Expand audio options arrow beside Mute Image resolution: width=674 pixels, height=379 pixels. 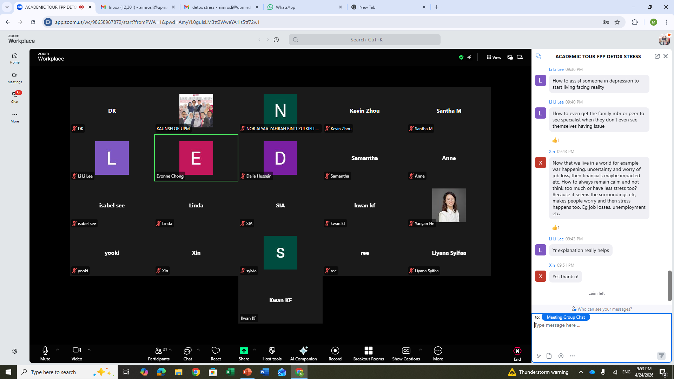(x=58, y=350)
